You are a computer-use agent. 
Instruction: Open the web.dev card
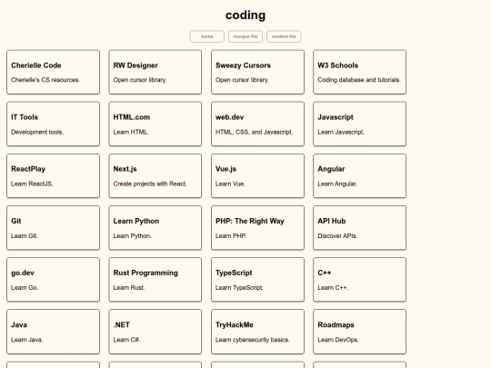click(257, 124)
